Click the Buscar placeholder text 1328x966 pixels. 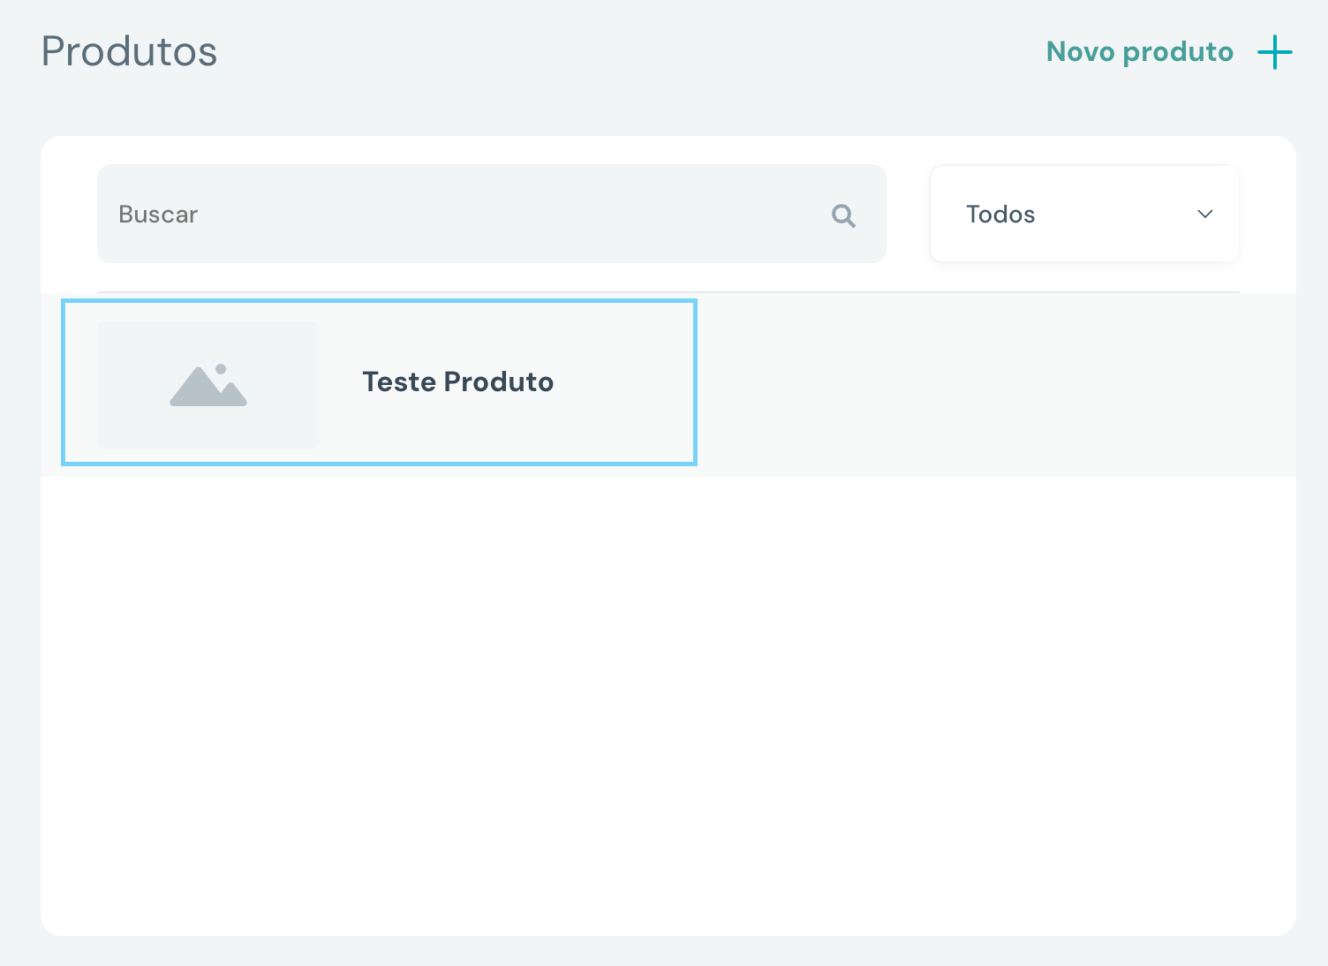click(x=158, y=215)
